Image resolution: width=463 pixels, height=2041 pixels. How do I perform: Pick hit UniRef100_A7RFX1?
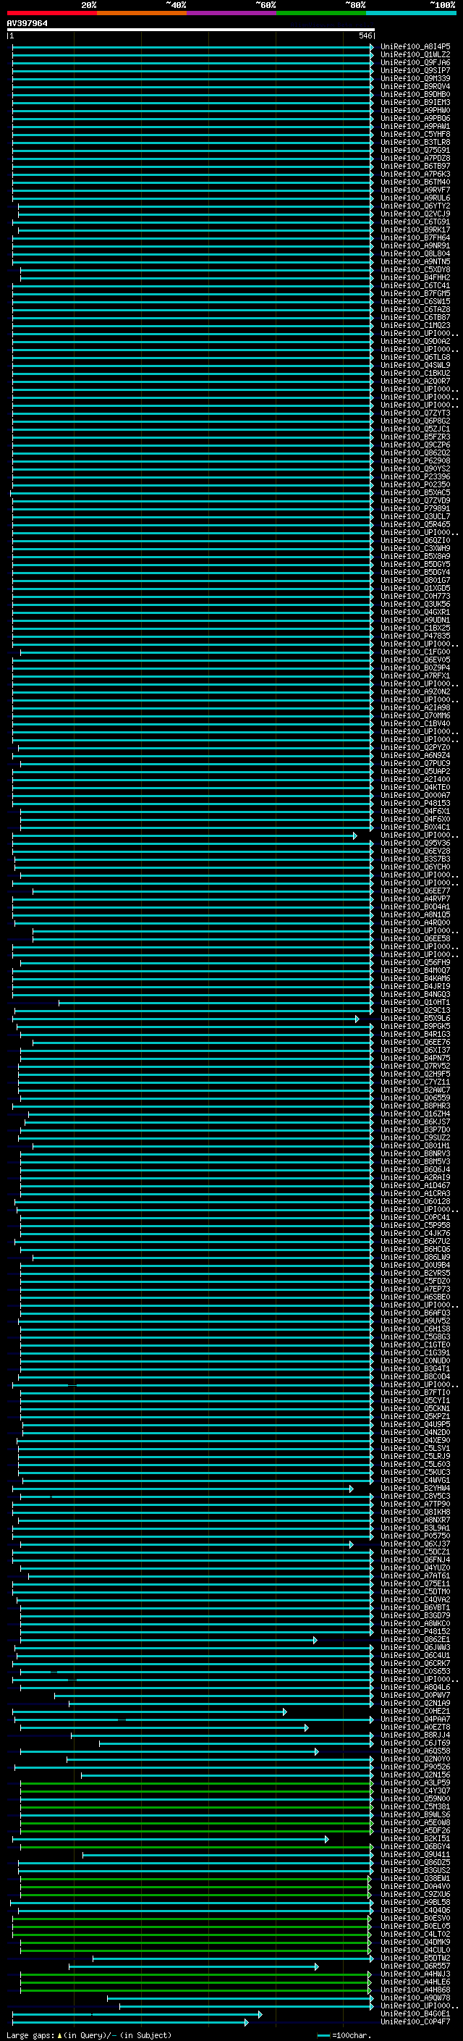pos(415,676)
